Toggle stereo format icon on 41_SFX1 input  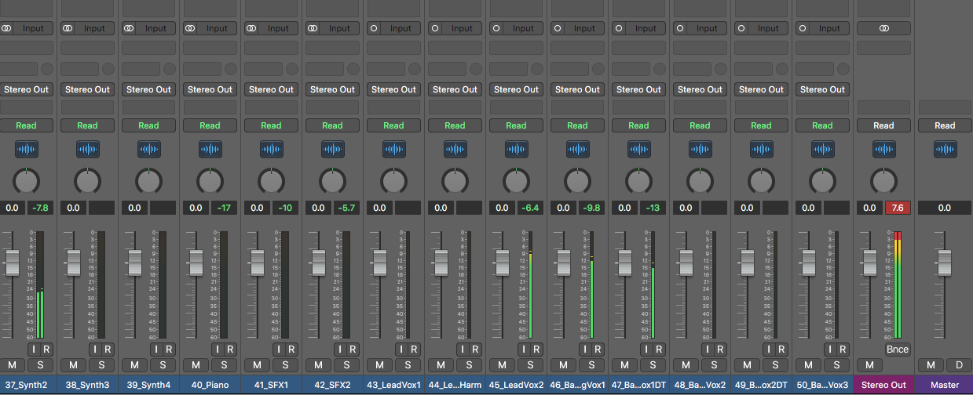point(251,28)
